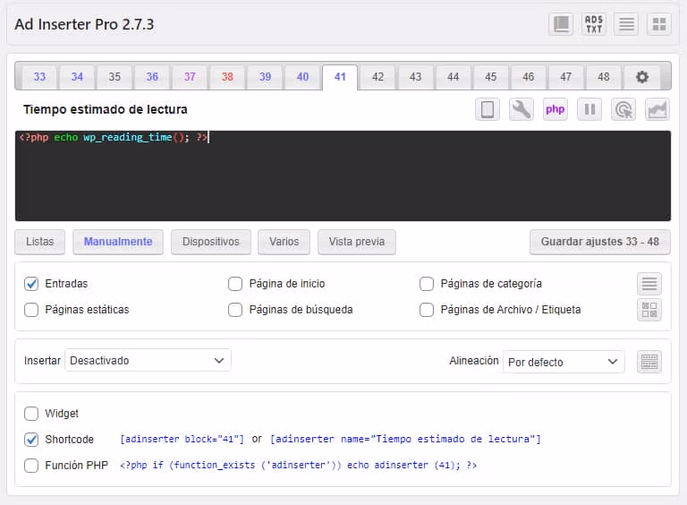Check Páginas estáticas option
The height and width of the screenshot is (505, 687).
pyautogui.click(x=31, y=310)
